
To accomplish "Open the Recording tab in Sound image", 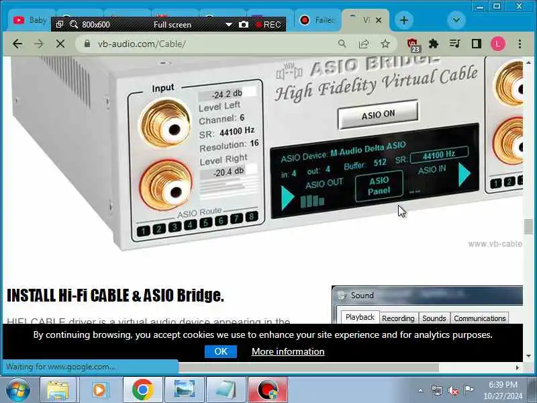I will 398,318.
